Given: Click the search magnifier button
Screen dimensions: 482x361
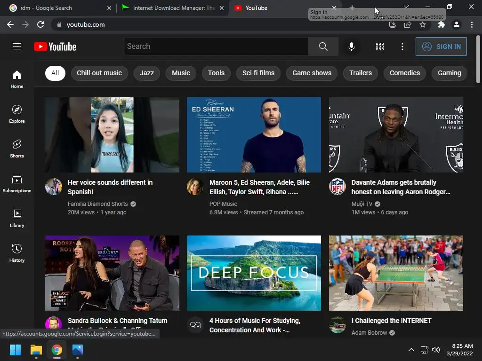Looking at the screenshot, I should (x=323, y=47).
